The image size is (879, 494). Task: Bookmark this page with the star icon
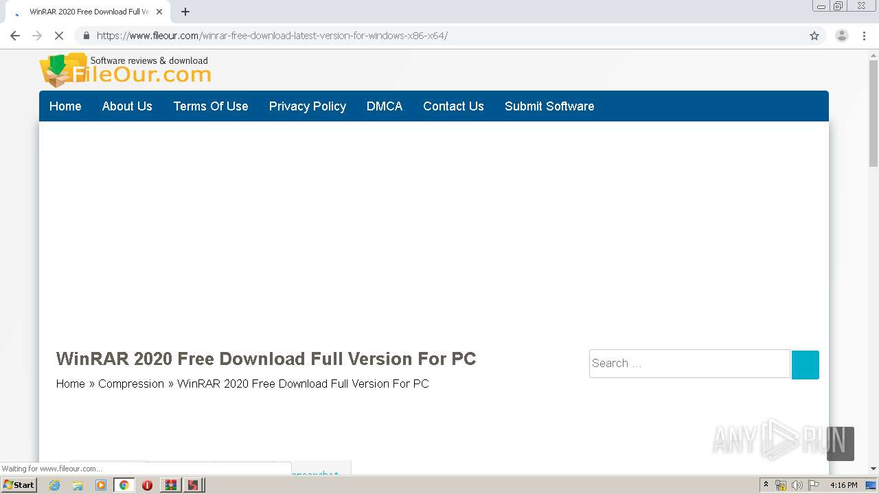(814, 36)
